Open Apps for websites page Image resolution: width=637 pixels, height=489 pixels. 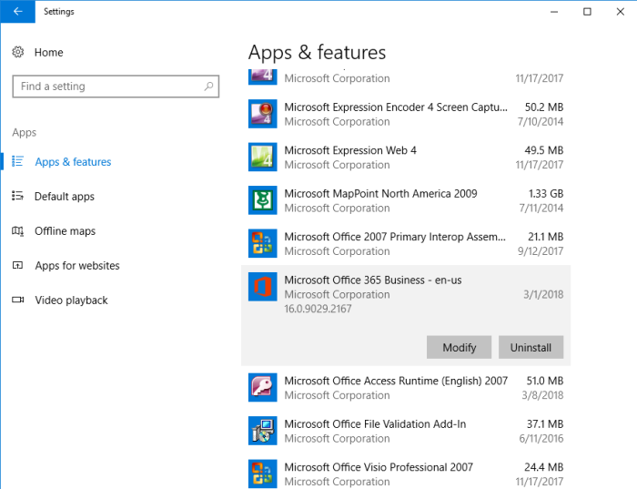click(77, 265)
